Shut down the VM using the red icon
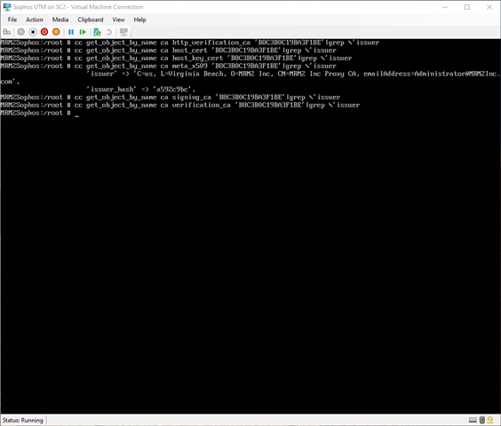The image size is (501, 426). pos(44,32)
